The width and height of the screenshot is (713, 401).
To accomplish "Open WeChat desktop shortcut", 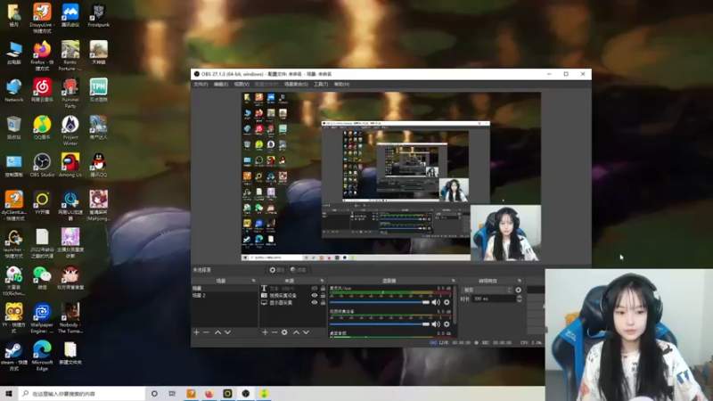I will point(42,278).
